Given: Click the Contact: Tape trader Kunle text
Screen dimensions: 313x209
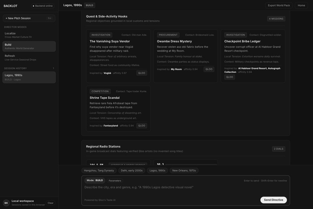Looking at the screenshot, I should [131, 91].
